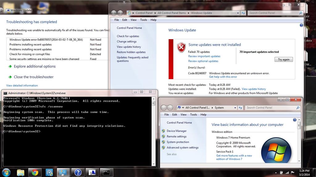The height and width of the screenshot is (177, 316).
Task: Open Restore hidden updates
Action: 131,52
